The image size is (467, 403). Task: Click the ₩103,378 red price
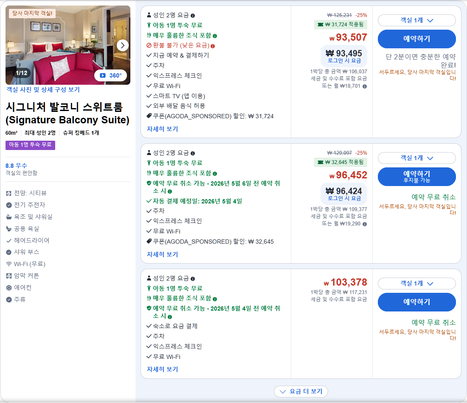tap(346, 282)
